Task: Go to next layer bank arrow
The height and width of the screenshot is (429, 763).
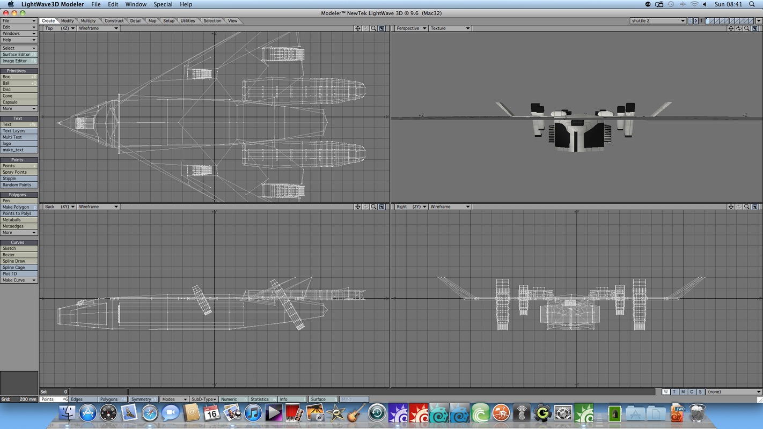Action: pyautogui.click(x=696, y=21)
